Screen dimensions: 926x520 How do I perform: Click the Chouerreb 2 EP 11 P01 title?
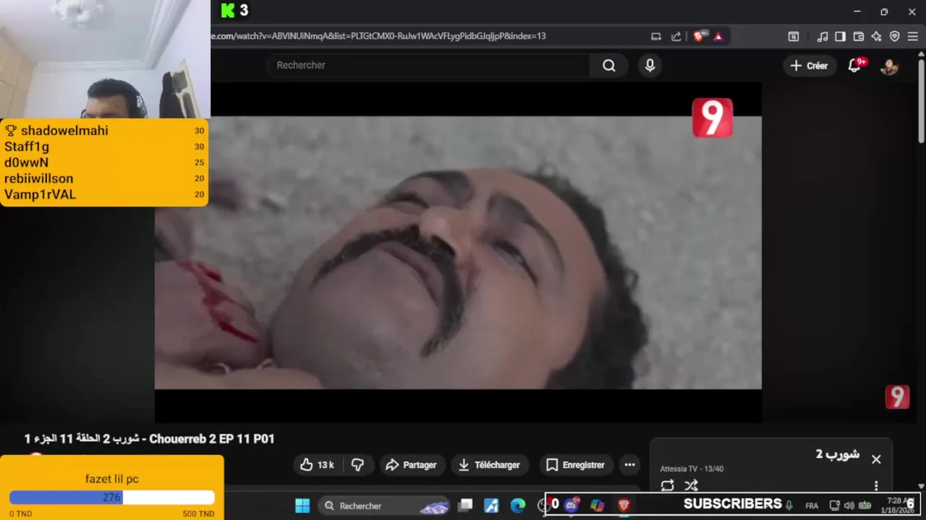click(x=150, y=439)
